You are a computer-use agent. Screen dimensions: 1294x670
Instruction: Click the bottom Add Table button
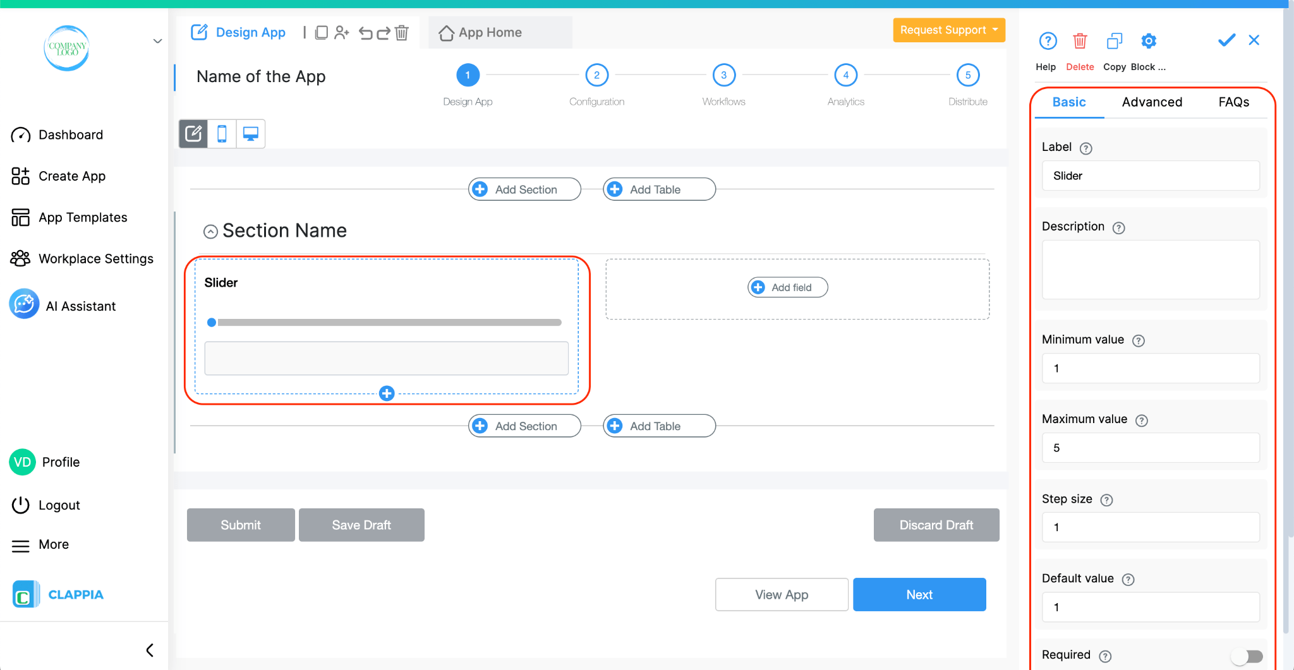(659, 426)
